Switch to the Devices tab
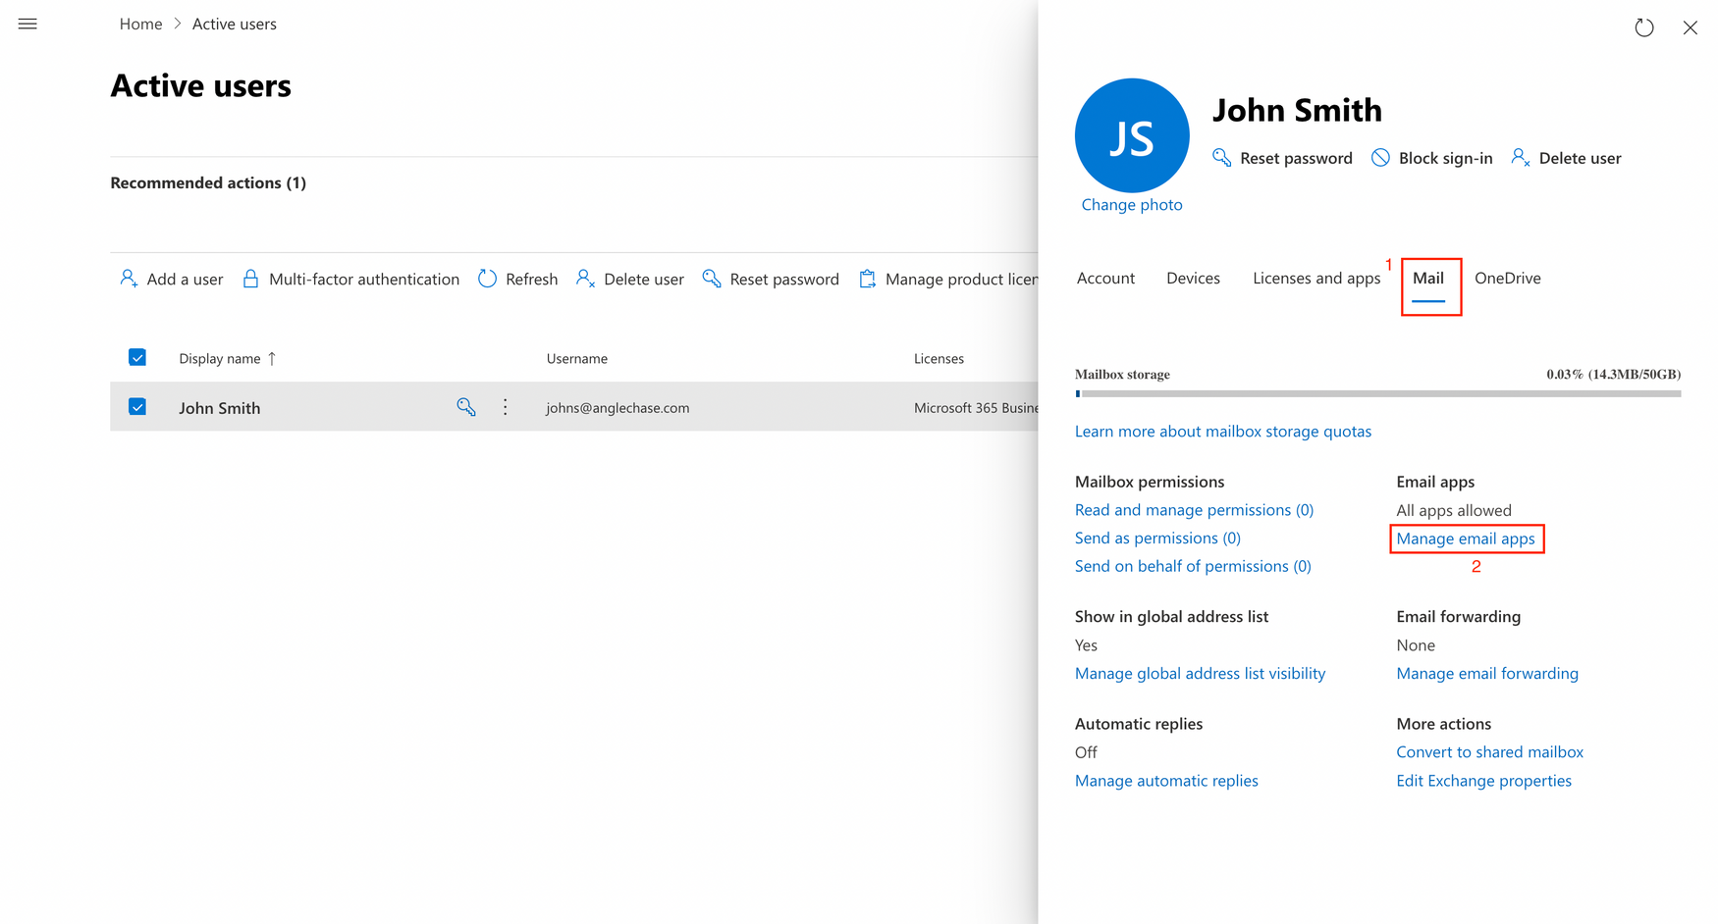 [1193, 278]
